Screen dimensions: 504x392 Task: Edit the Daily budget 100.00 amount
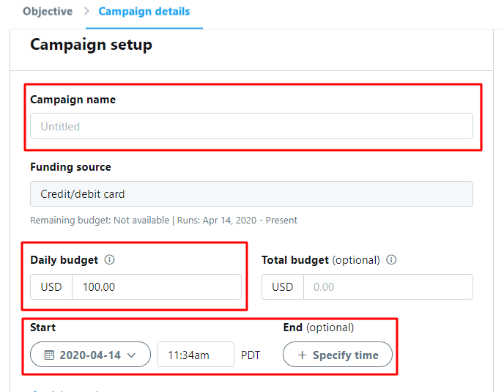157,286
